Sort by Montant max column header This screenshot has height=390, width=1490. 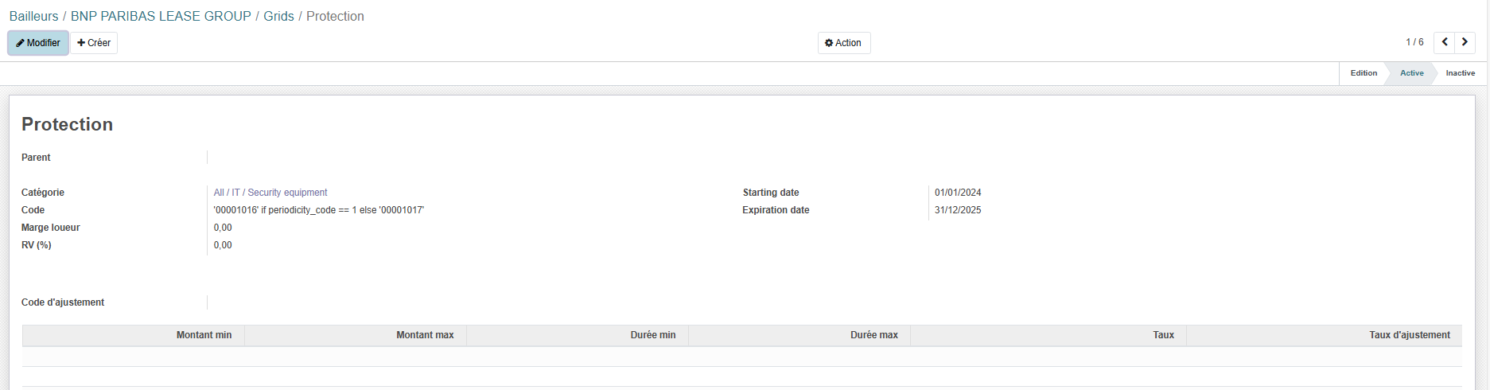pyautogui.click(x=425, y=335)
